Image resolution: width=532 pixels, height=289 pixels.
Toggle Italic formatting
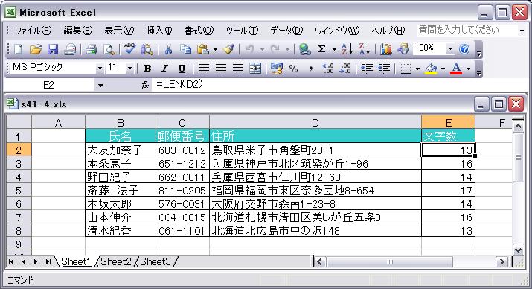pyautogui.click(x=164, y=69)
